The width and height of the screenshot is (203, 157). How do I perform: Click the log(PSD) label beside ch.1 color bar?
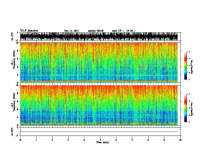(192, 67)
